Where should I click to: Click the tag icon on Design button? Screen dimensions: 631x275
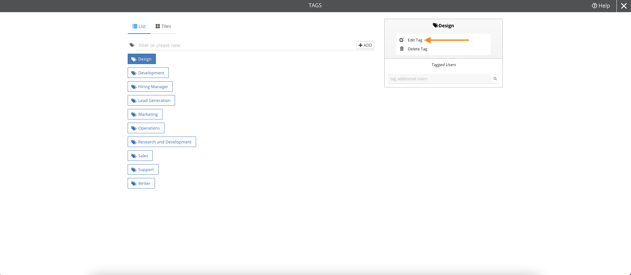point(134,59)
